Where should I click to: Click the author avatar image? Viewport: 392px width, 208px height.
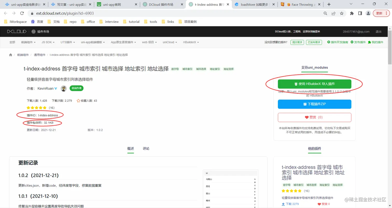pyautogui.click(x=64, y=88)
